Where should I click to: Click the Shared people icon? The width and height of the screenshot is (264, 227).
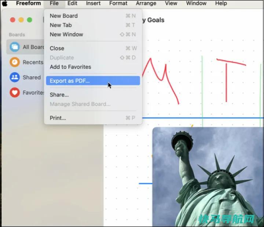pyautogui.click(x=15, y=77)
